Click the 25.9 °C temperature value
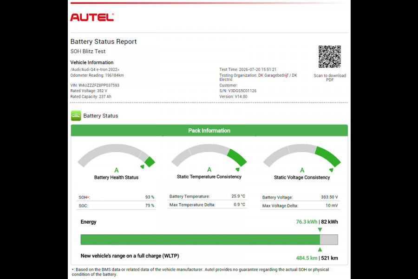 [238, 196]
